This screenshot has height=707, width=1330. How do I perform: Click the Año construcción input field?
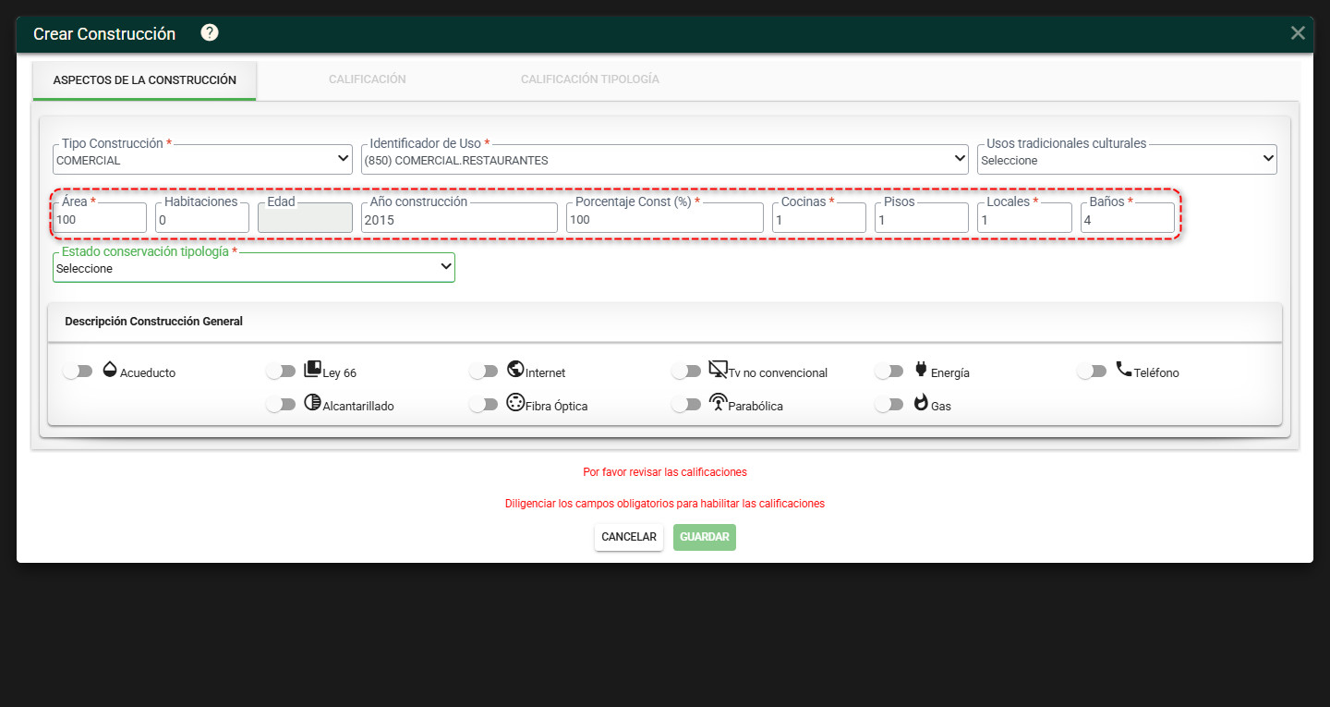click(x=459, y=218)
